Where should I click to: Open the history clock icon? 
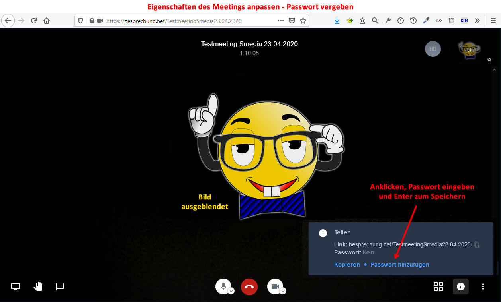coord(401,21)
